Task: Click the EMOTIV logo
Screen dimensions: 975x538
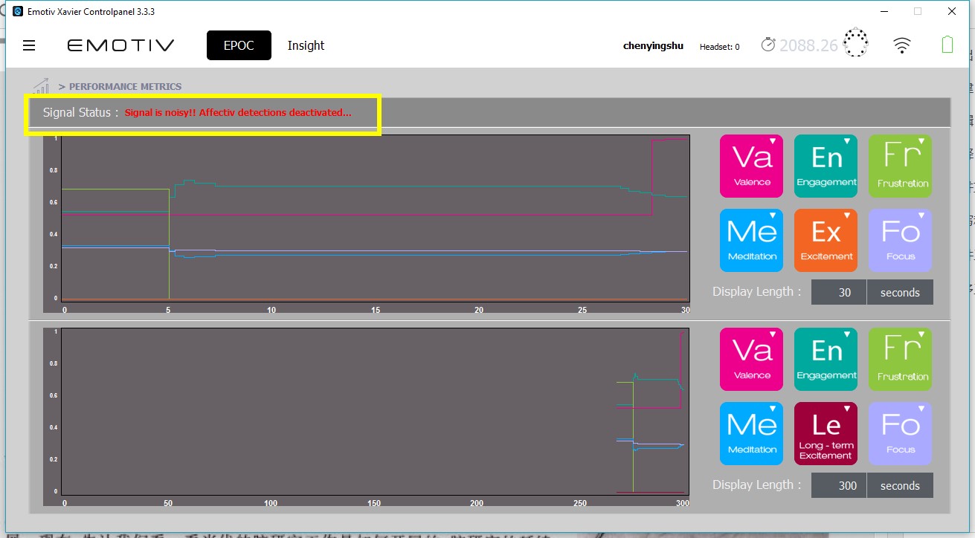Action: [x=120, y=46]
